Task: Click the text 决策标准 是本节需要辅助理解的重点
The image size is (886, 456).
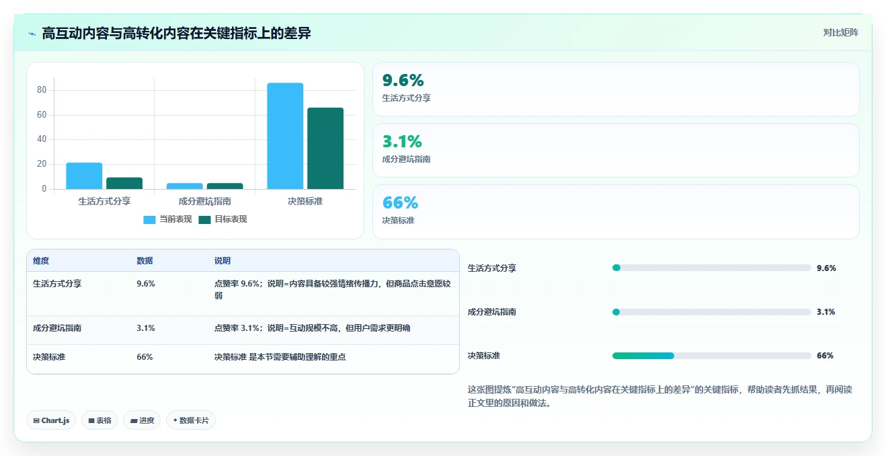Action: click(280, 357)
